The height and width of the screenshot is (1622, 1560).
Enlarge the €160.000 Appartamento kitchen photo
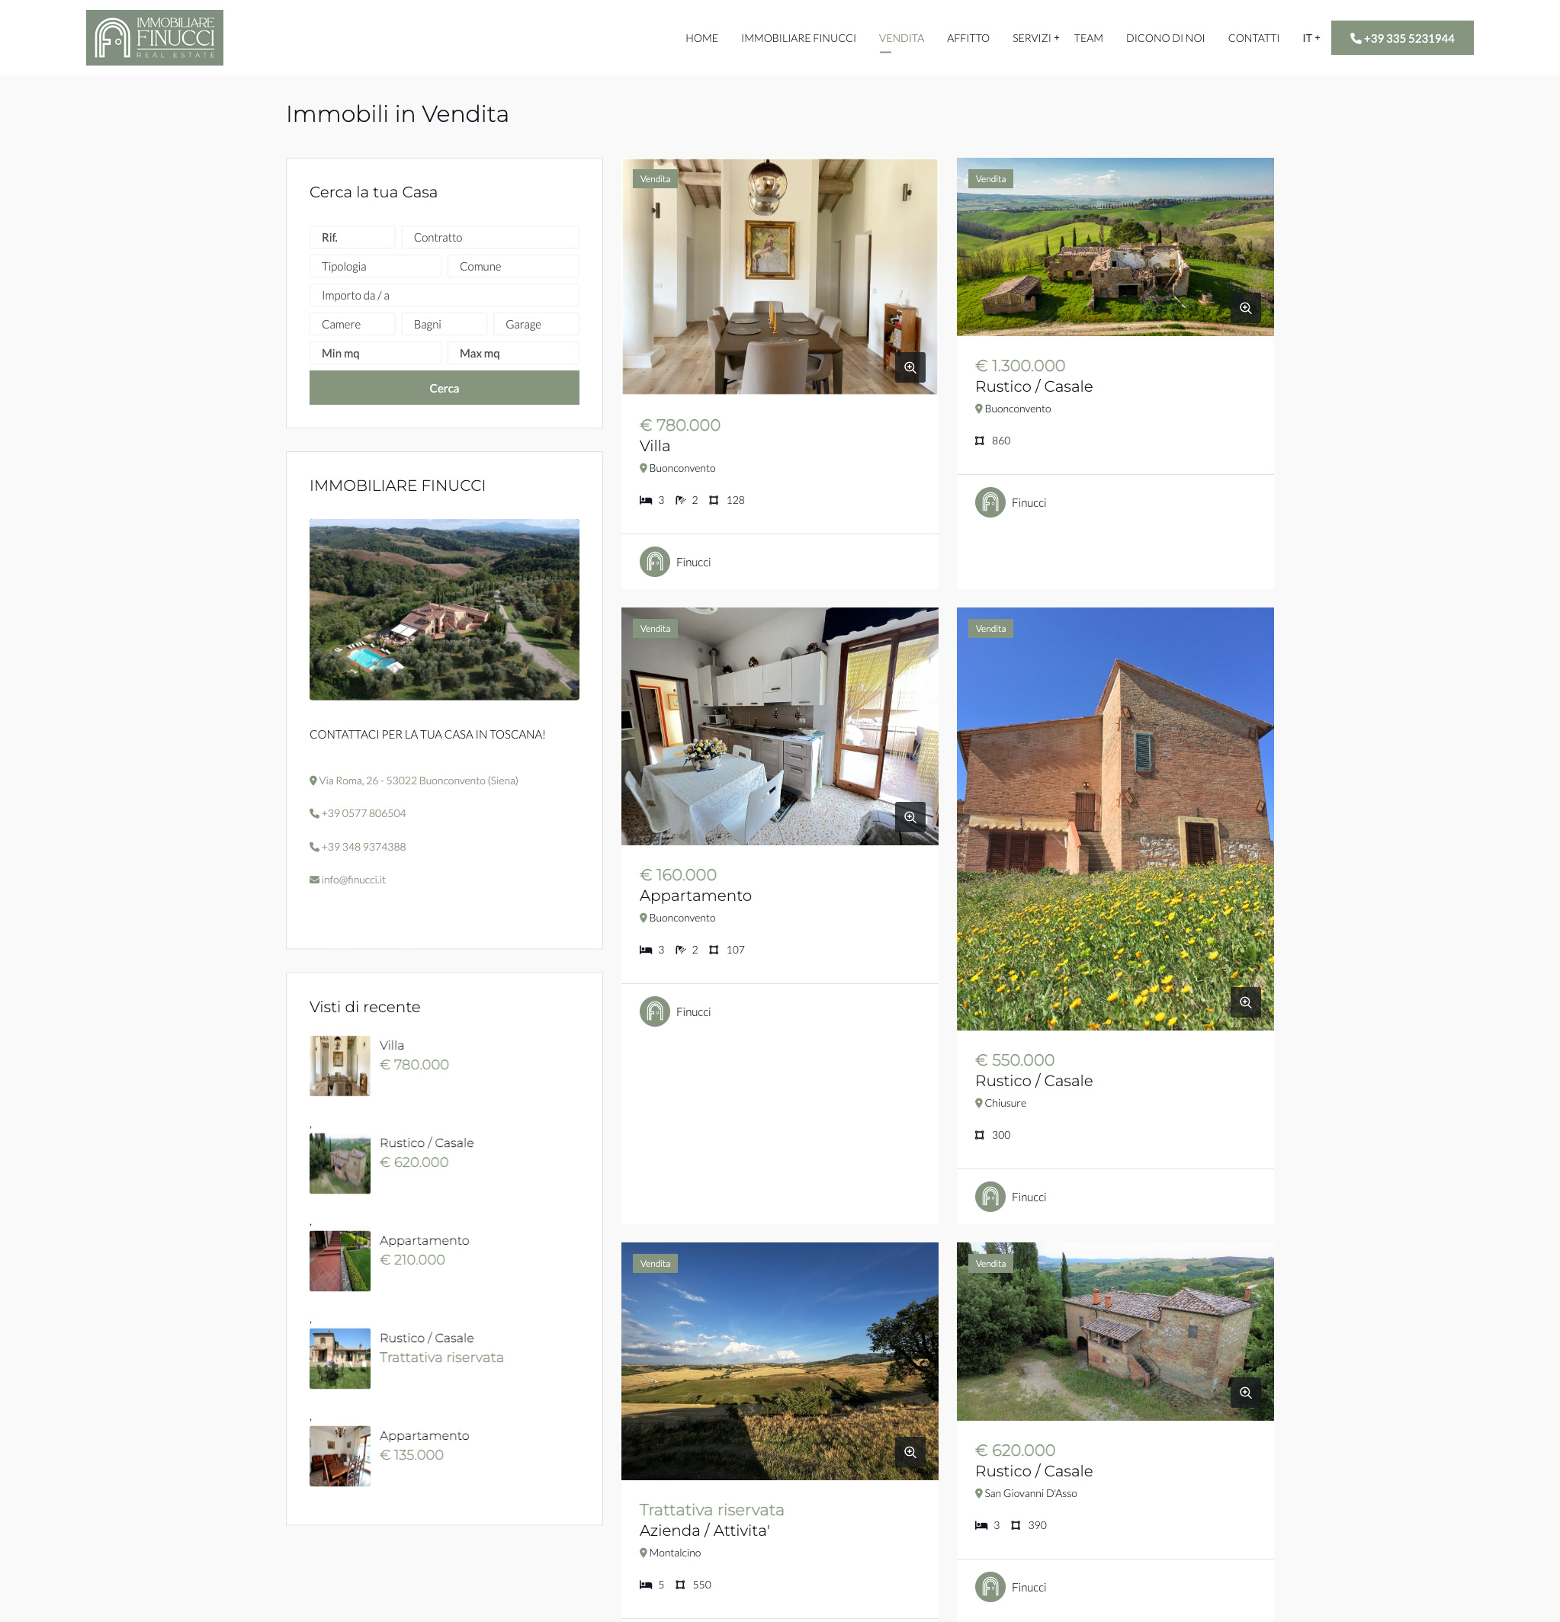(x=910, y=817)
